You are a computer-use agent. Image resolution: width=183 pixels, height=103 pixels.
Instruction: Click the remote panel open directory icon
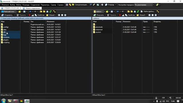[107, 11]
